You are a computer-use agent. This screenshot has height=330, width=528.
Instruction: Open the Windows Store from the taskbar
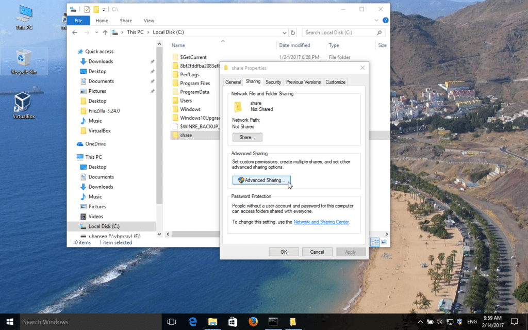click(233, 321)
